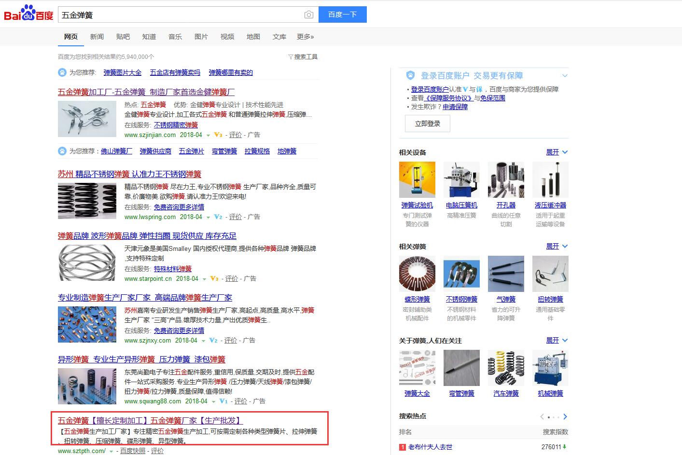Open dropdown arrow beside www.sztpth.com
The height and width of the screenshot is (455, 682).
point(111,451)
